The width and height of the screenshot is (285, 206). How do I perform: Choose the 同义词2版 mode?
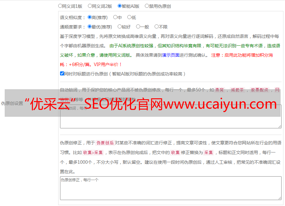[90, 6]
